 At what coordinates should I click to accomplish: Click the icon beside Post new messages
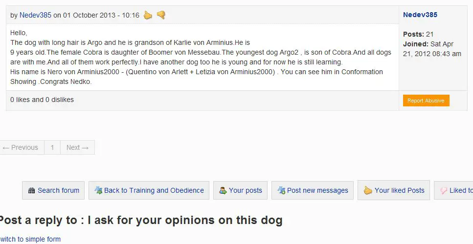pyautogui.click(x=281, y=190)
